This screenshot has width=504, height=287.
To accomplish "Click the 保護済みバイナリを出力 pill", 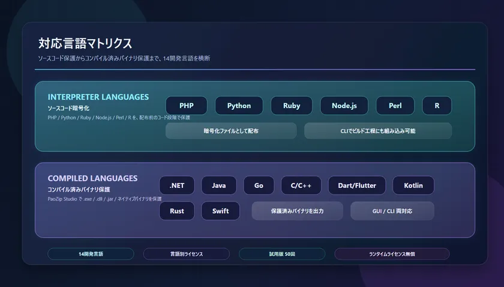I will pyautogui.click(x=298, y=211).
